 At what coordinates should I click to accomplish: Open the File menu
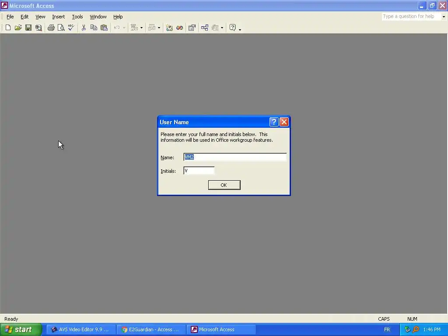(x=10, y=17)
